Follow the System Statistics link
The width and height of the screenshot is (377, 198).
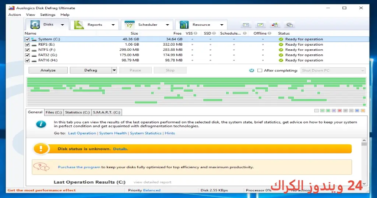(x=146, y=133)
